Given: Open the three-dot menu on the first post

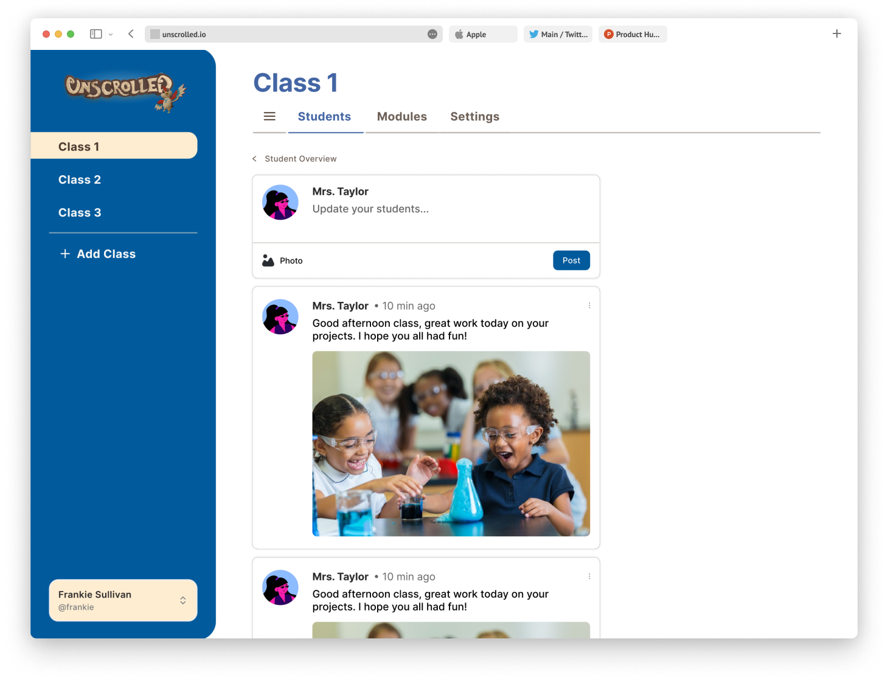Looking at the screenshot, I should pyautogui.click(x=589, y=306).
